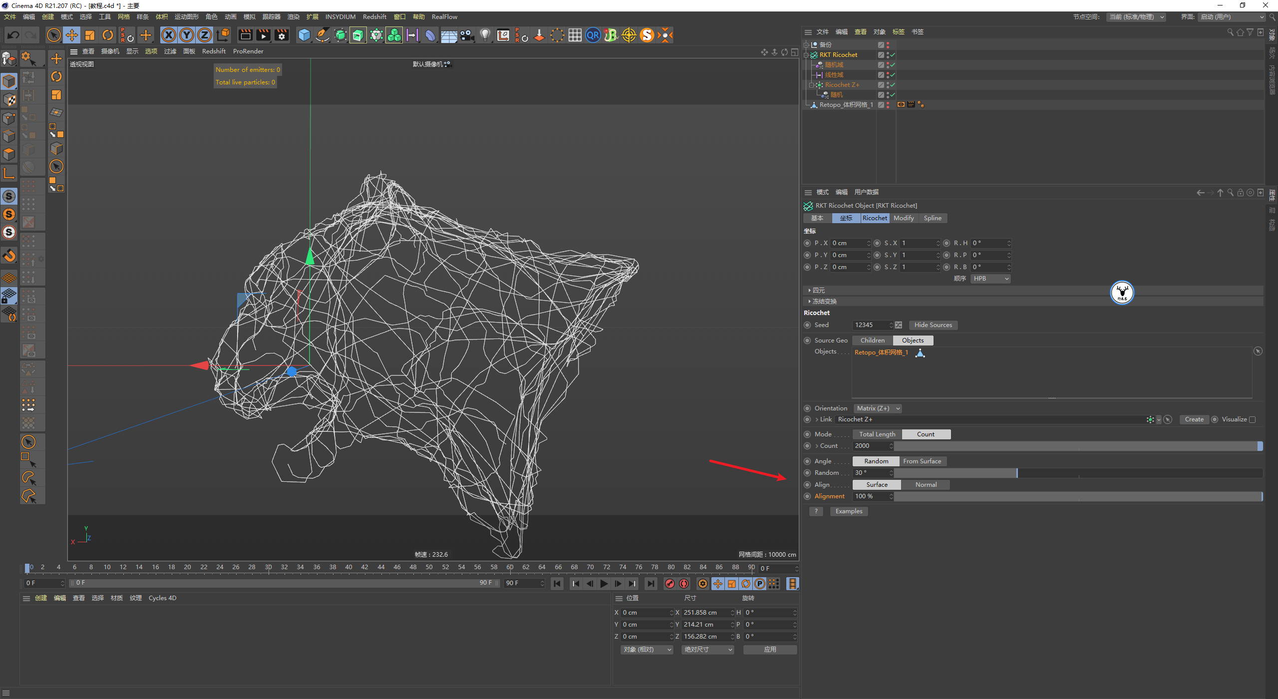Click the Examples button
Screen dimensions: 1278x699
pos(849,511)
